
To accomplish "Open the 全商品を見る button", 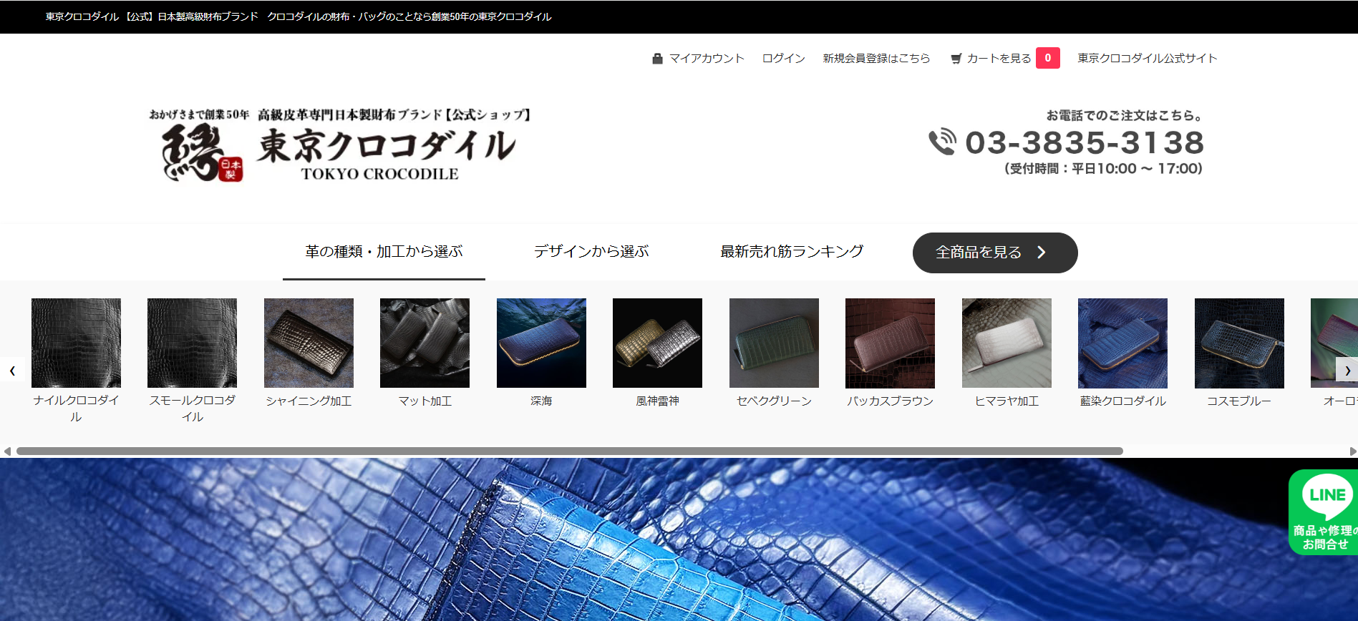I will (x=994, y=253).
